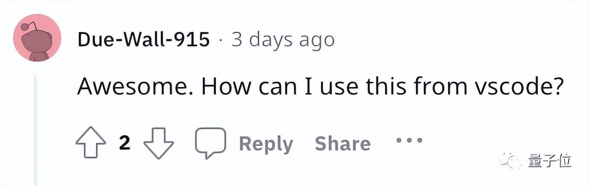Screen dimensions: 590x186
Task: Click the 量子位 watermark text
Action: click(x=549, y=162)
